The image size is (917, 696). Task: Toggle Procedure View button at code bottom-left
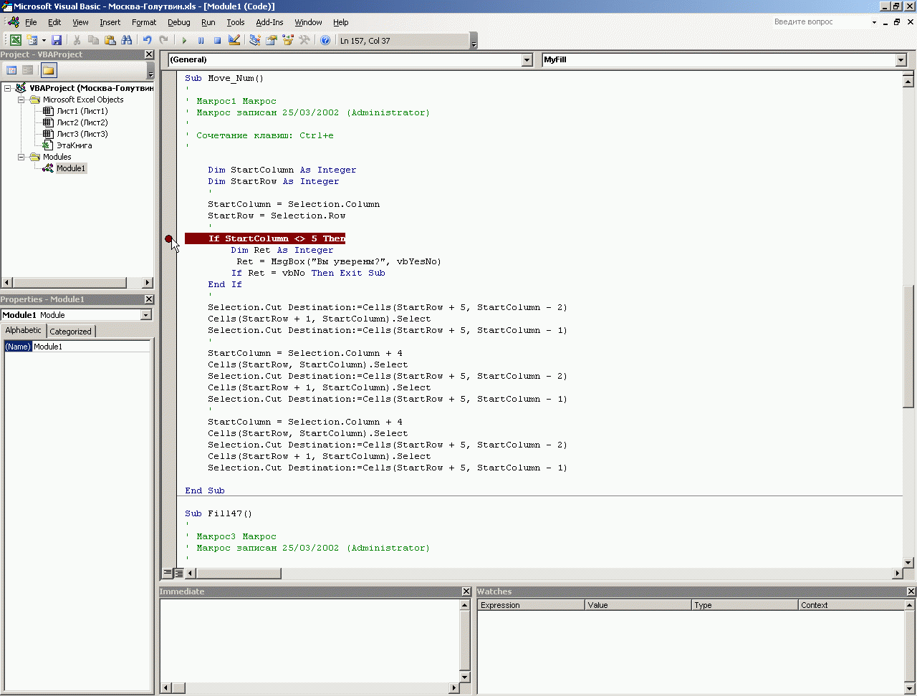pyautogui.click(x=167, y=573)
